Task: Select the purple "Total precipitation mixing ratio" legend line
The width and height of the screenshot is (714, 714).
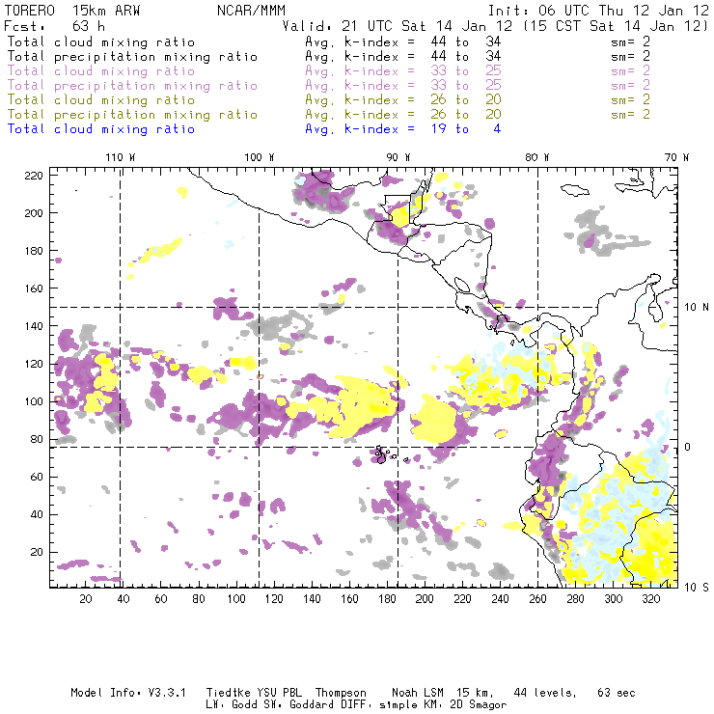Action: (x=132, y=86)
